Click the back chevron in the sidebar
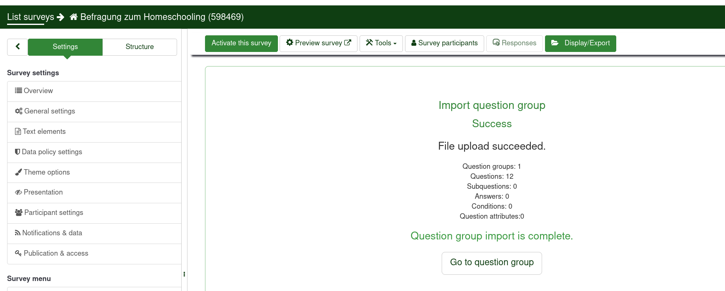This screenshot has width=725, height=291. 17,47
